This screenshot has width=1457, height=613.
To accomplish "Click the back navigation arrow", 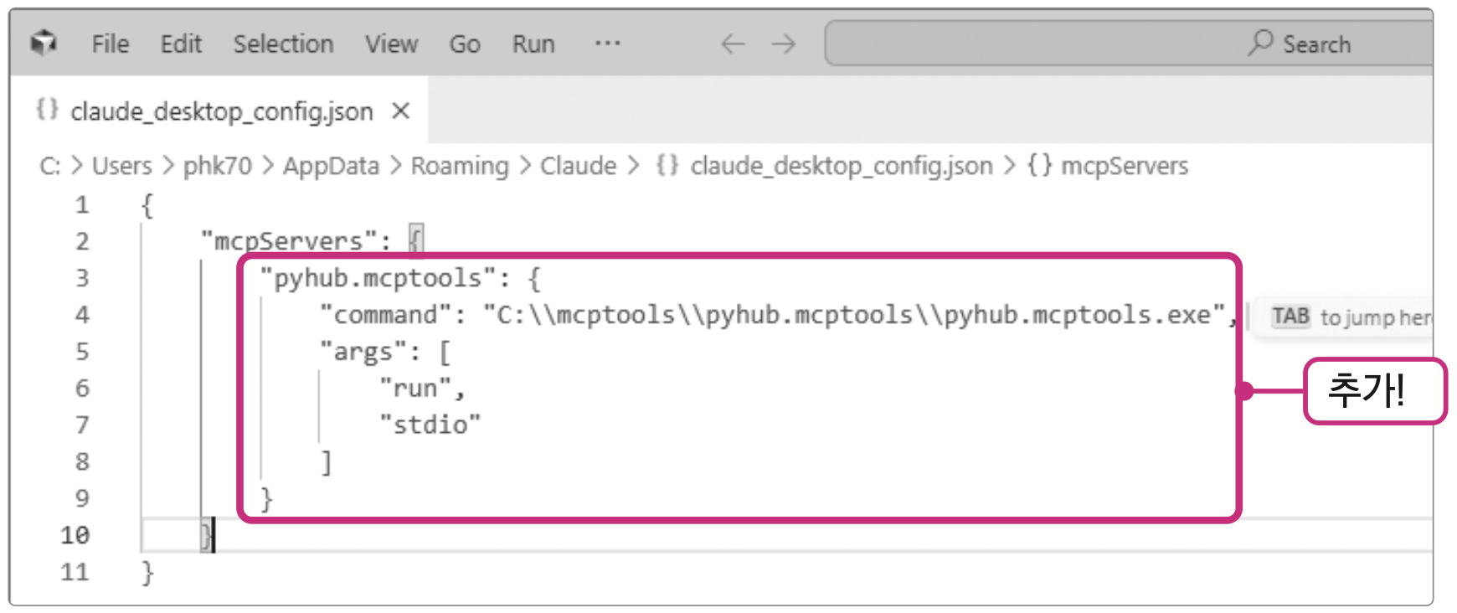I will 733,44.
